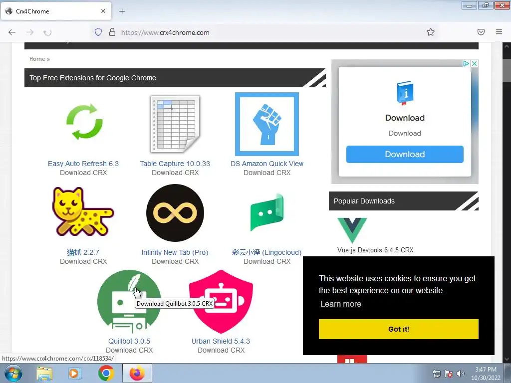511x383 pixels.
Task: Accept cookies with Got it! button
Action: click(399, 329)
